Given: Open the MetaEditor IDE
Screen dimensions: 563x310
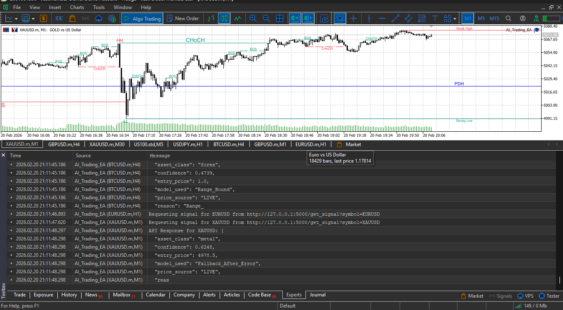Looking at the screenshot, I should [x=59, y=18].
